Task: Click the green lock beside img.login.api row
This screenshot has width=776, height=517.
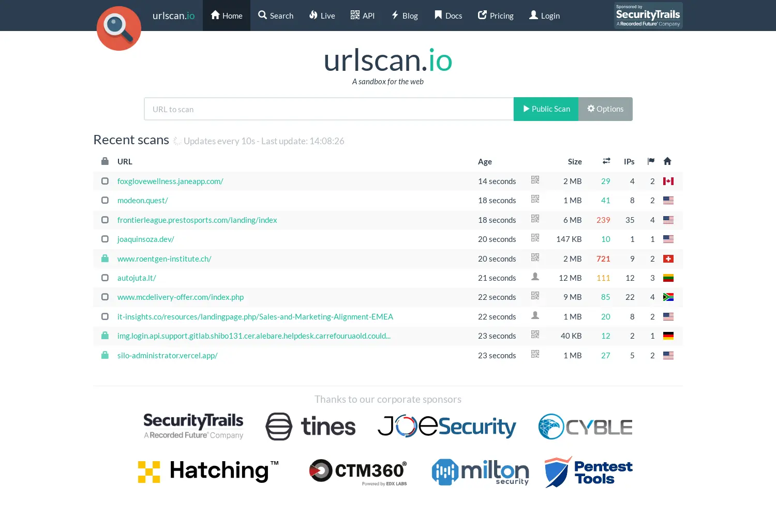Action: (x=105, y=336)
